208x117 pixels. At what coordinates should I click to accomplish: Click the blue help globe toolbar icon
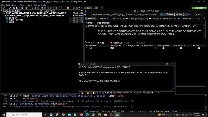42,8
